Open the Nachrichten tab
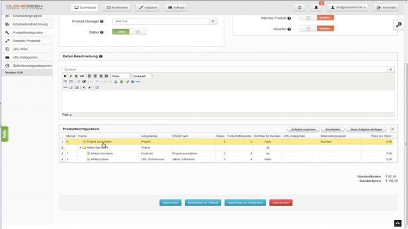Image resolution: width=408 pixels, height=229 pixels. pyautogui.click(x=117, y=8)
